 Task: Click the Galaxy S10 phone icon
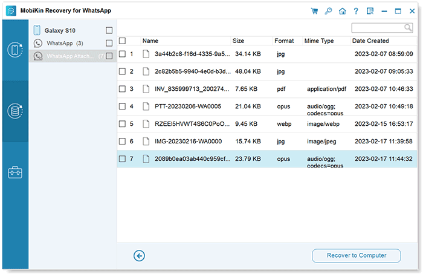point(37,30)
